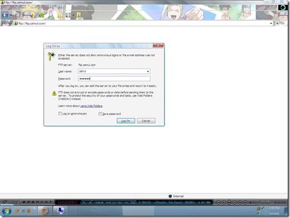Open the Views dropdown arrow
This screenshot has width=290, height=218.
(73, 15)
